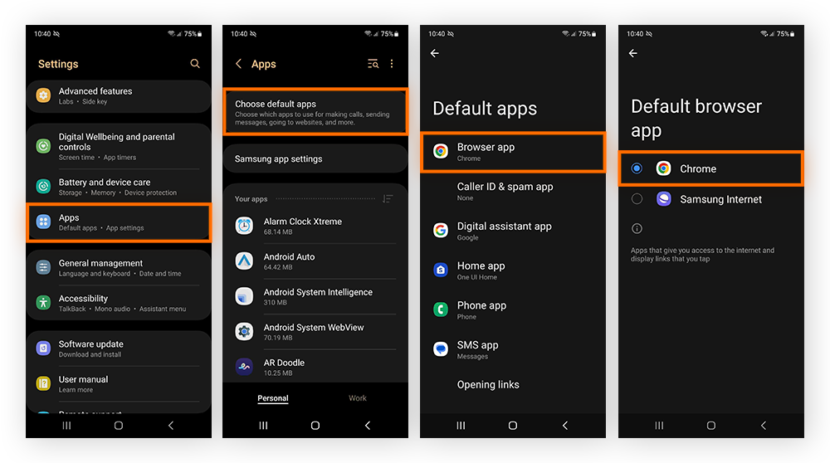830x463 pixels.
Task: Tap recents button in Apps screen nav bar
Action: 263,426
